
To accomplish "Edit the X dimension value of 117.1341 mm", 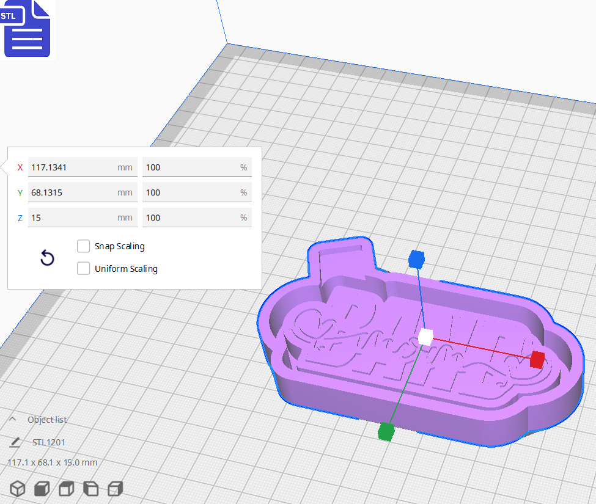I will click(83, 167).
